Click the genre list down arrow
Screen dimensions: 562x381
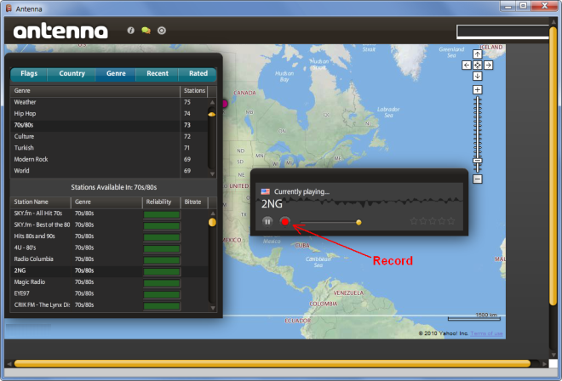[212, 174]
